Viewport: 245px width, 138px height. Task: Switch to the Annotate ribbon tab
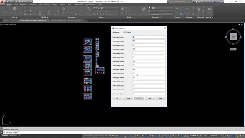pos(23,5)
